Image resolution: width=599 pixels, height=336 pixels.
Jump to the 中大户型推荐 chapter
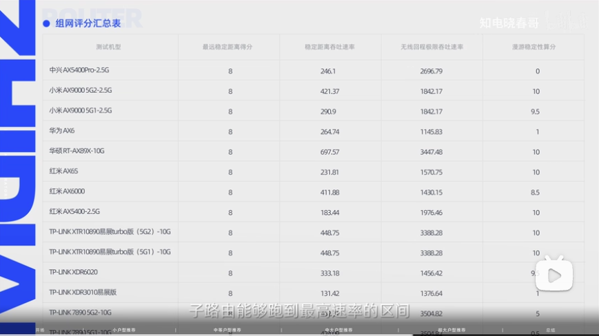point(337,330)
